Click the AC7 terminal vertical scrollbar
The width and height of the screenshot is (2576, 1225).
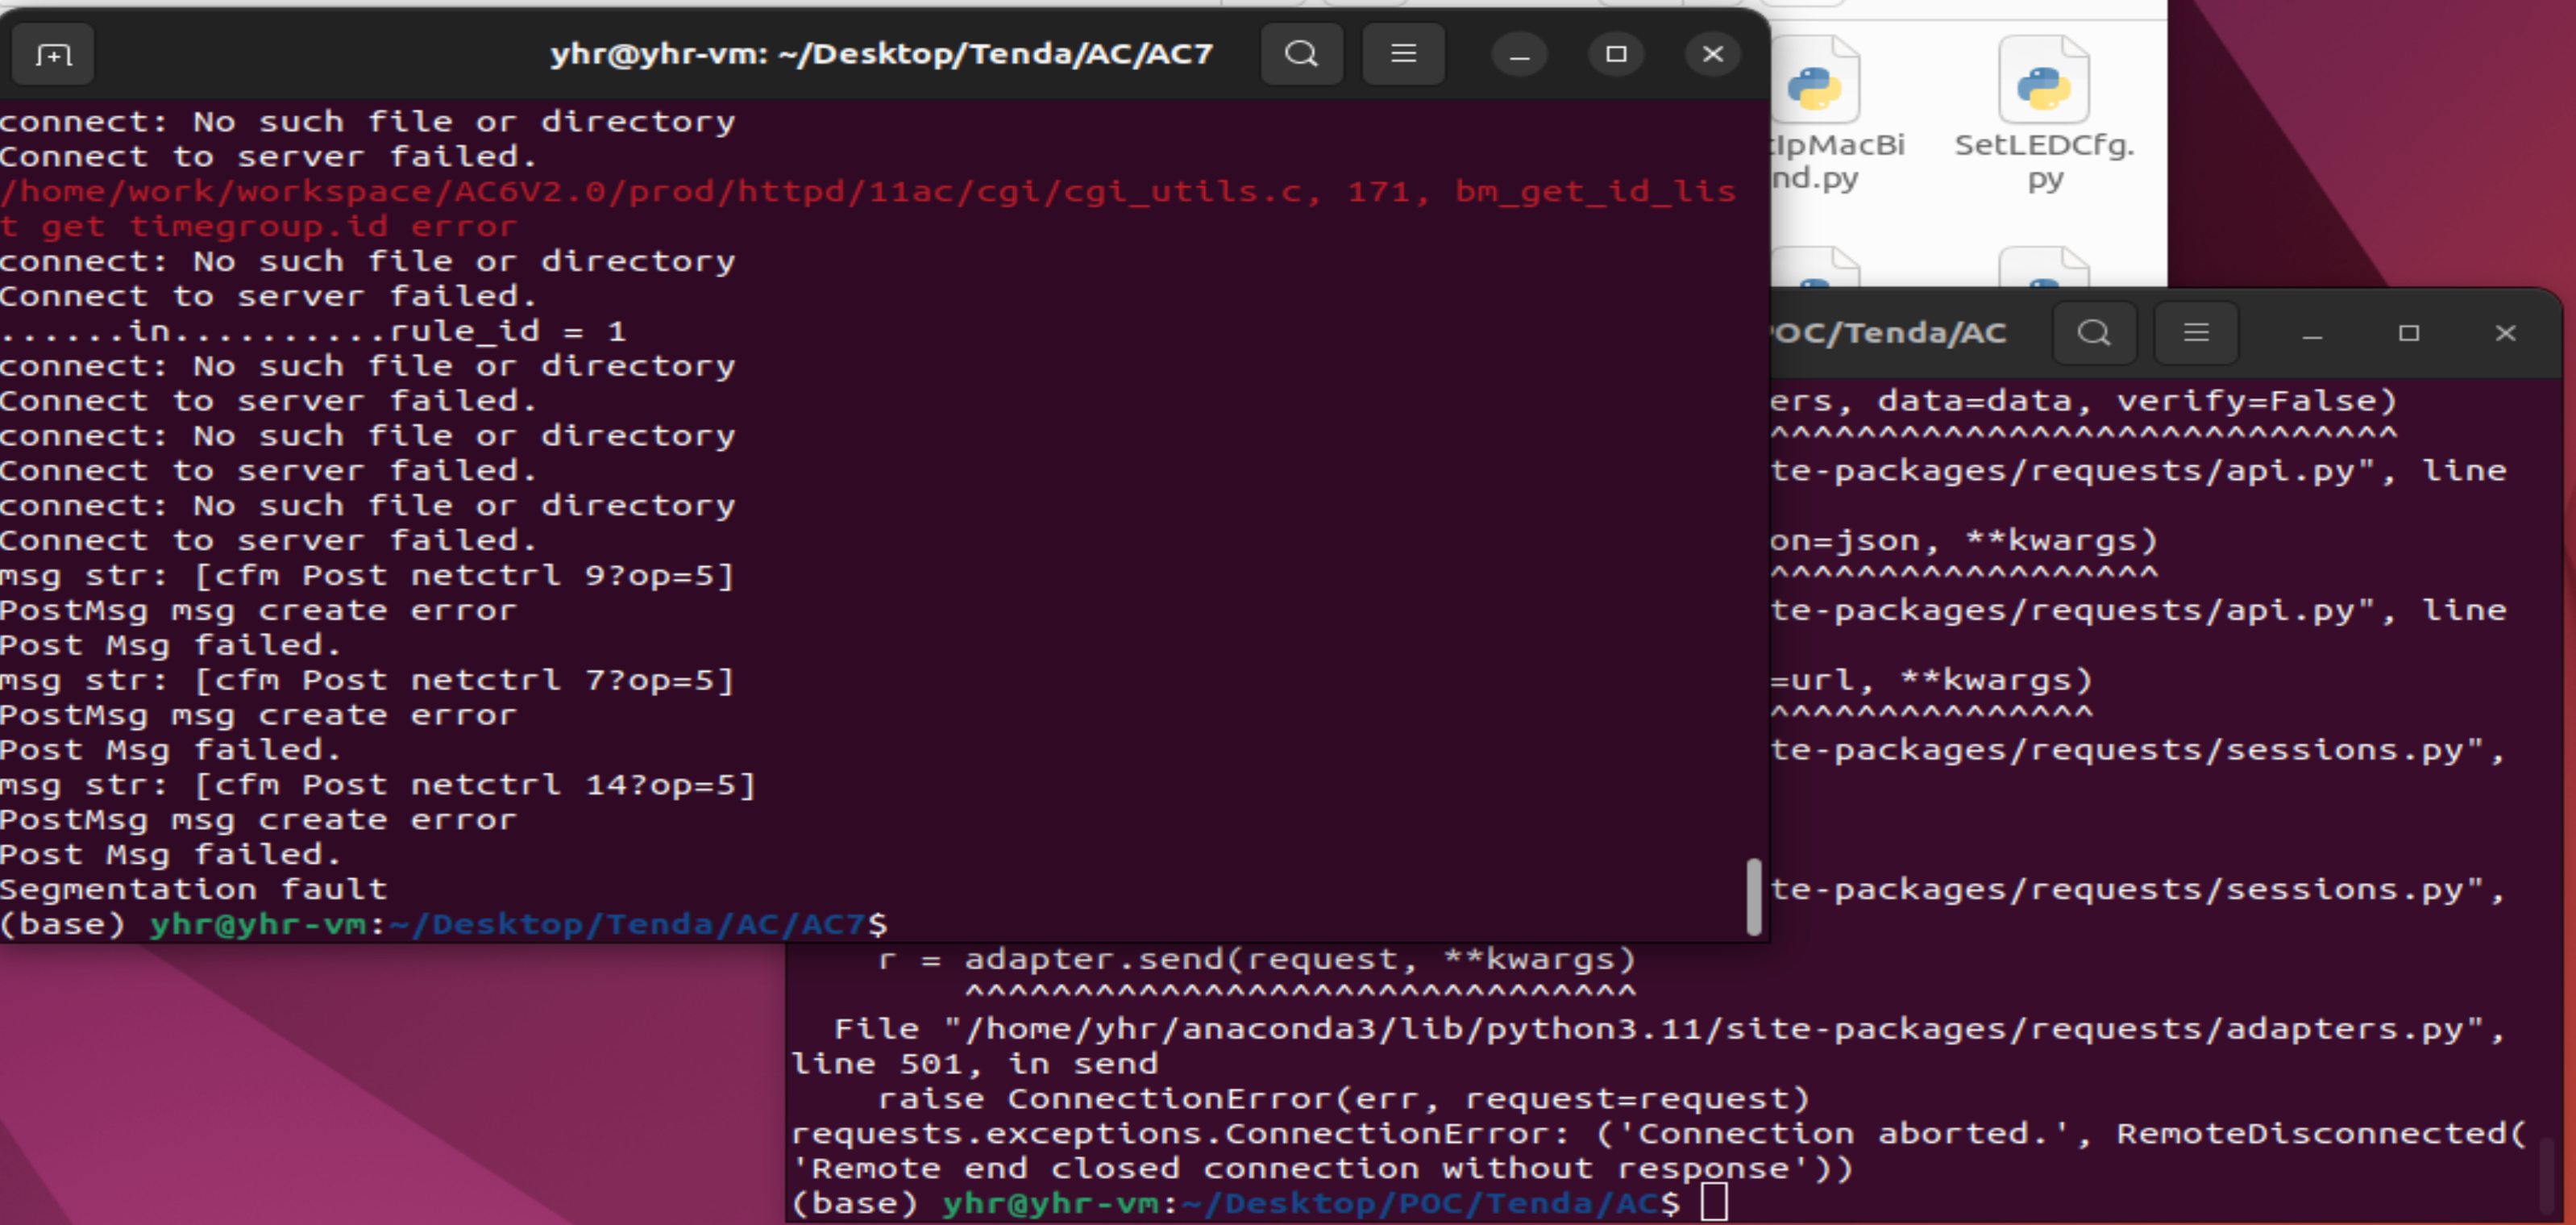[x=1753, y=896]
